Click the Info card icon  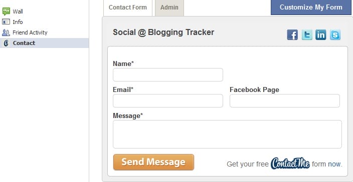pos(6,22)
